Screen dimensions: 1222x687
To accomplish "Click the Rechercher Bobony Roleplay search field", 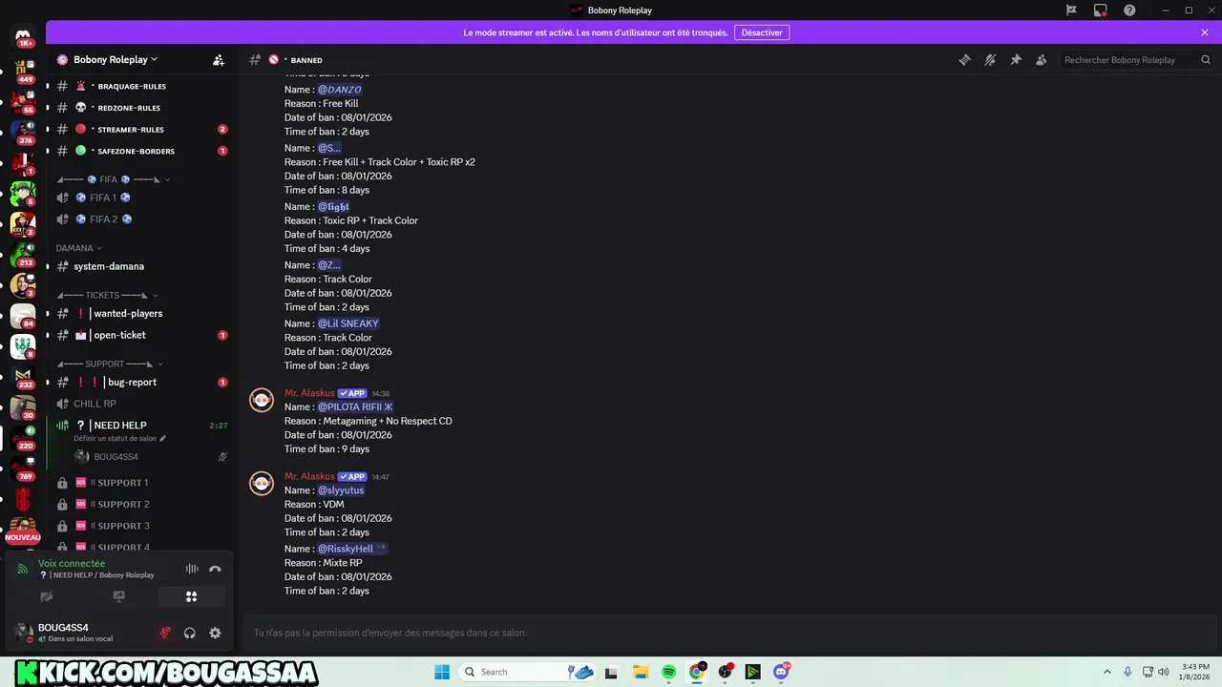I will (x=1137, y=59).
